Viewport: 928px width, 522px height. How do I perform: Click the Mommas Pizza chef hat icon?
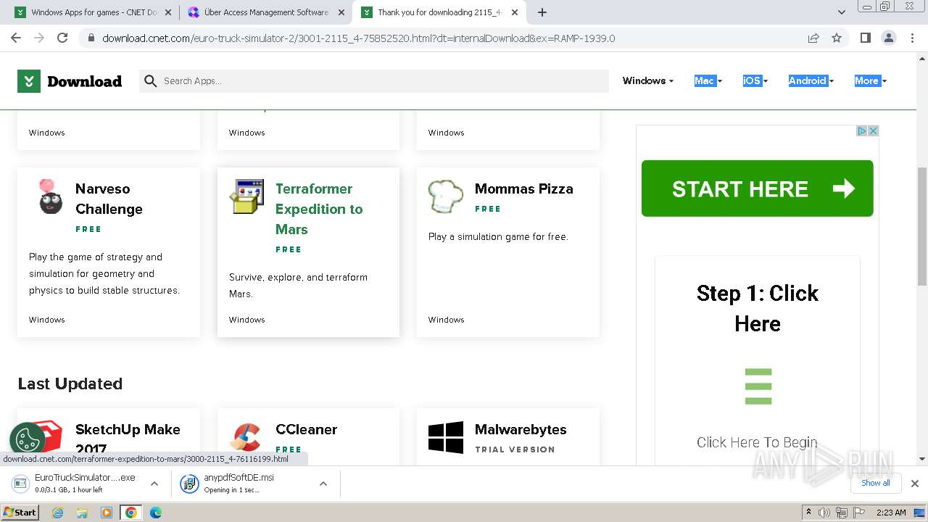pos(445,196)
